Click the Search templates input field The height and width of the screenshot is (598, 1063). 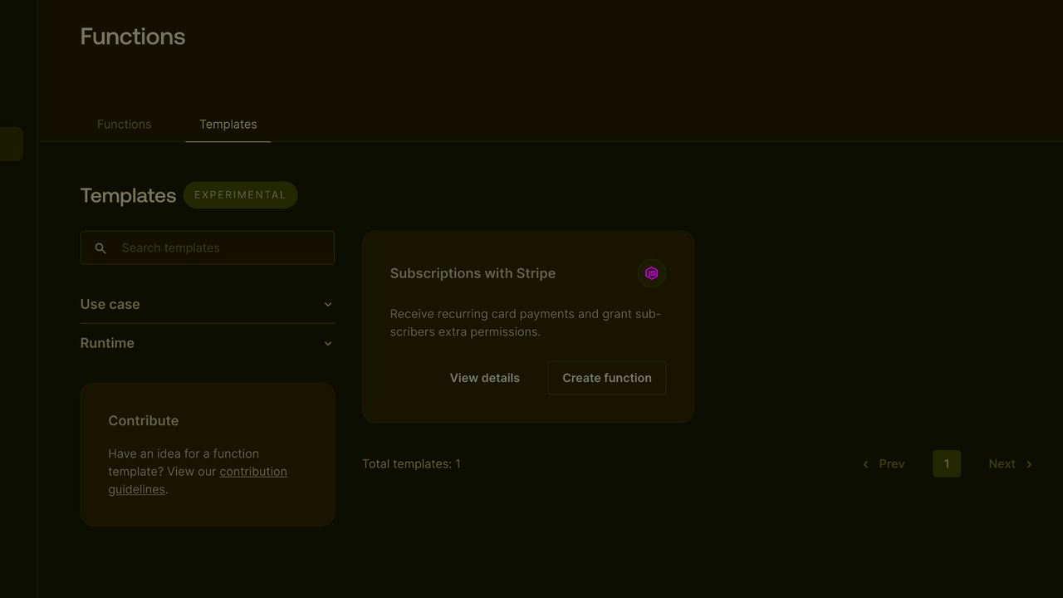207,248
